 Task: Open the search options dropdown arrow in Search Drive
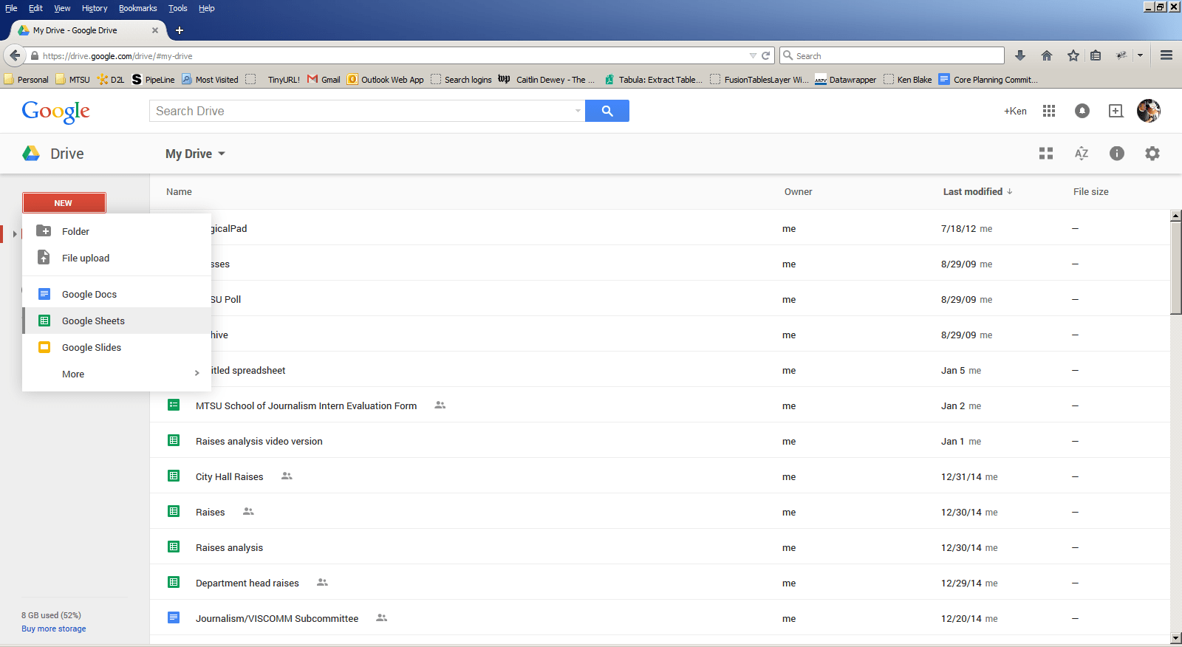pos(578,111)
